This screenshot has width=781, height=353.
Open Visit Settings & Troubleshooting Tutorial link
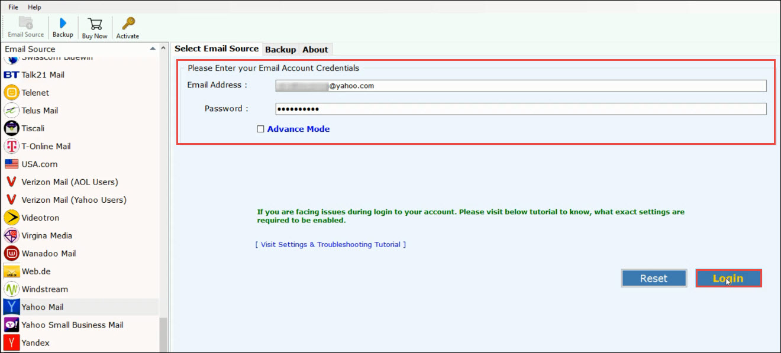[330, 244]
